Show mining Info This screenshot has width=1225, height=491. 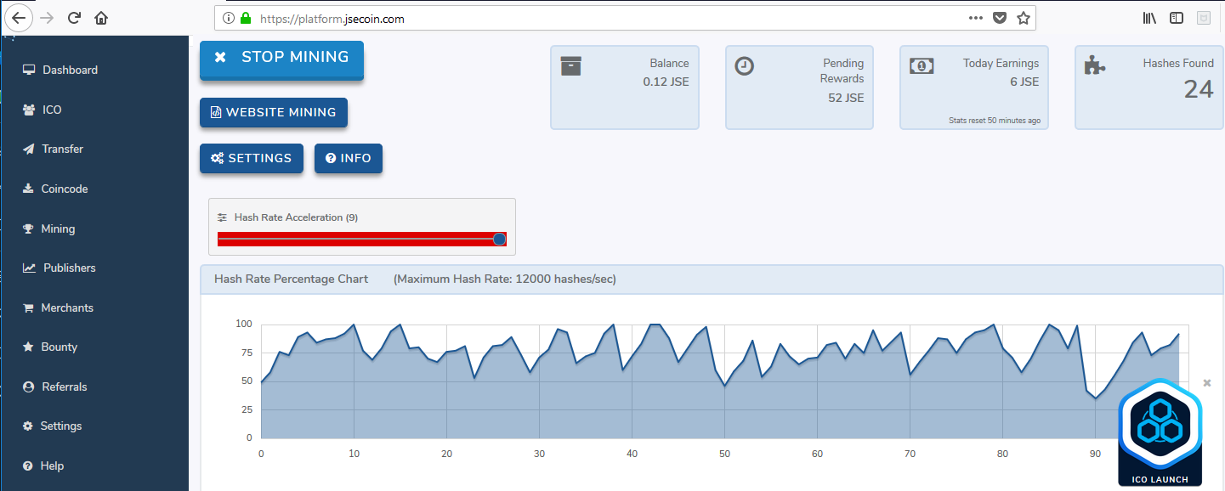pos(349,158)
